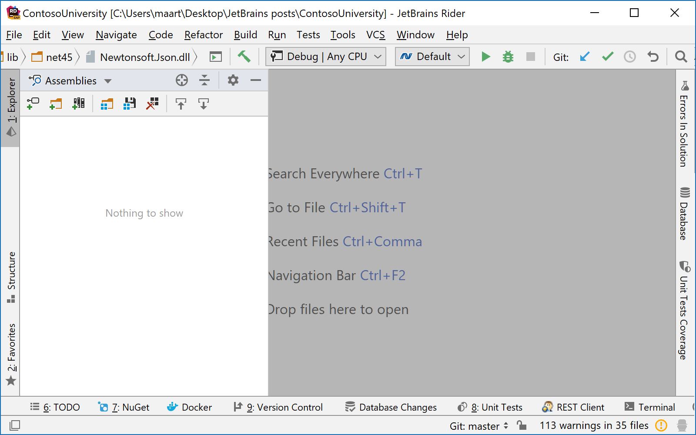Toggle the 1: Explorer side tab
Image resolution: width=696 pixels, height=435 pixels.
11,108
